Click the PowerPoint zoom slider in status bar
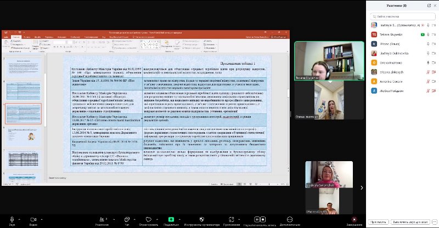 click(x=269, y=184)
